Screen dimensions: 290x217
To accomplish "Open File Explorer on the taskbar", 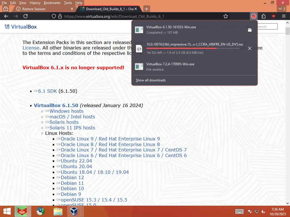I will coord(58,211).
